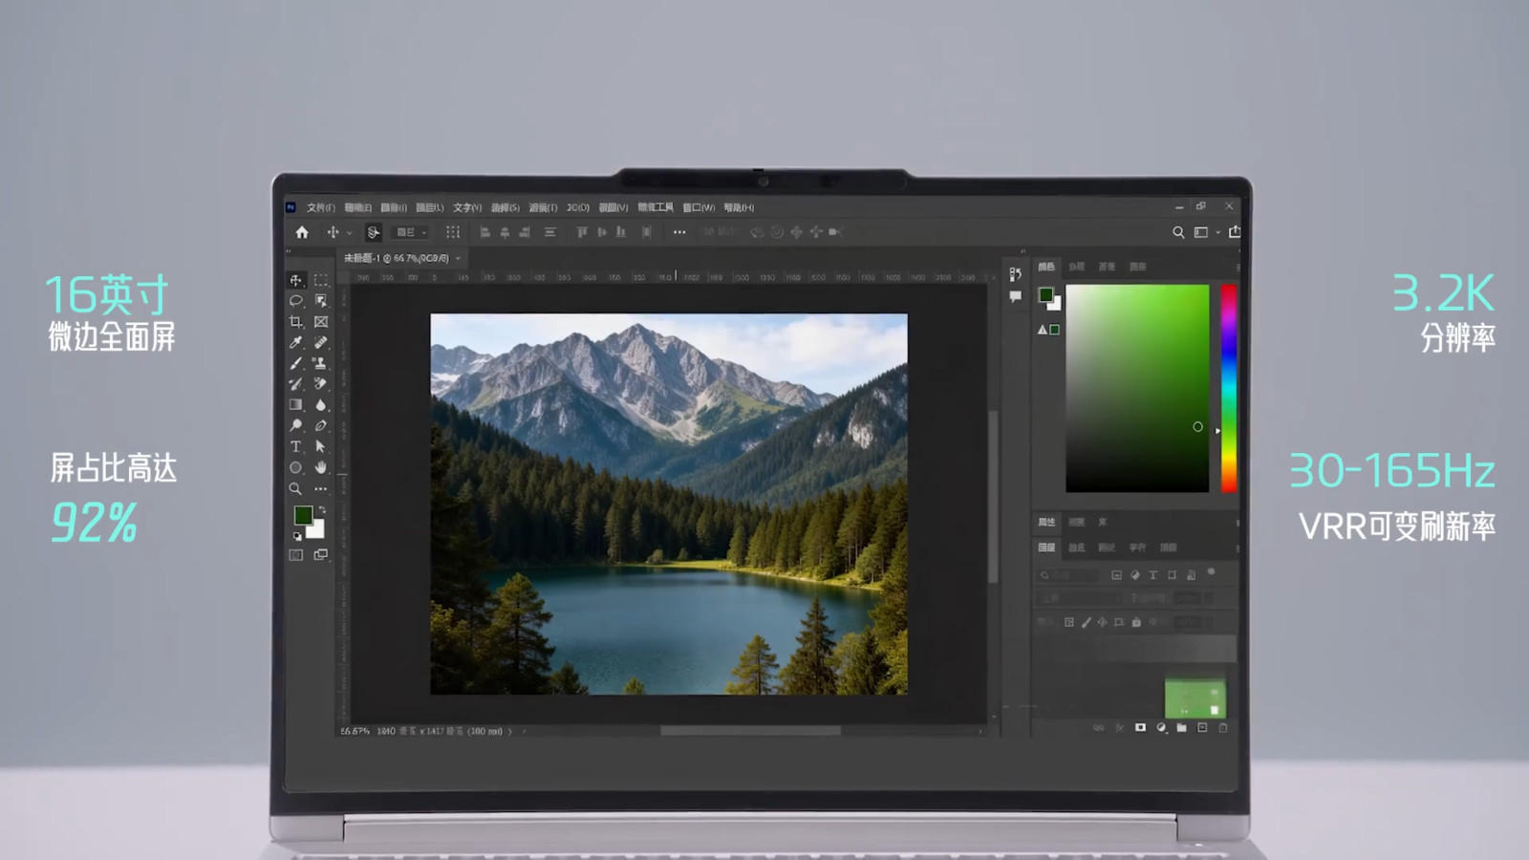Open the workspace switcher dropdown
Image resolution: width=1529 pixels, height=860 pixels.
[1206, 232]
